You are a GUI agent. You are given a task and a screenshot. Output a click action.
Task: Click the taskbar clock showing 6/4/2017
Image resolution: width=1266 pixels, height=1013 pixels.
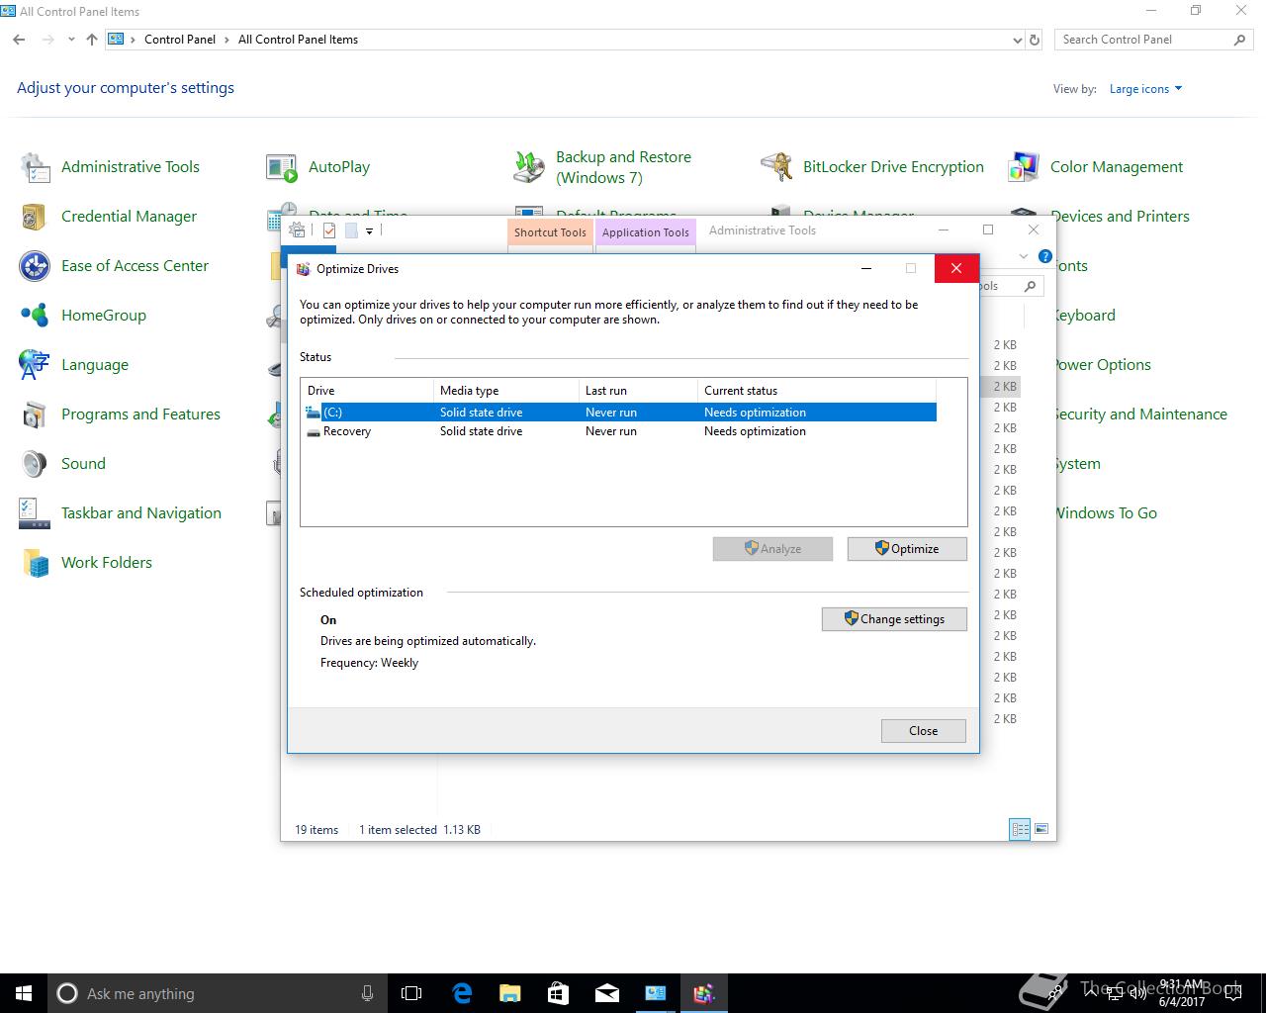pos(1182,993)
